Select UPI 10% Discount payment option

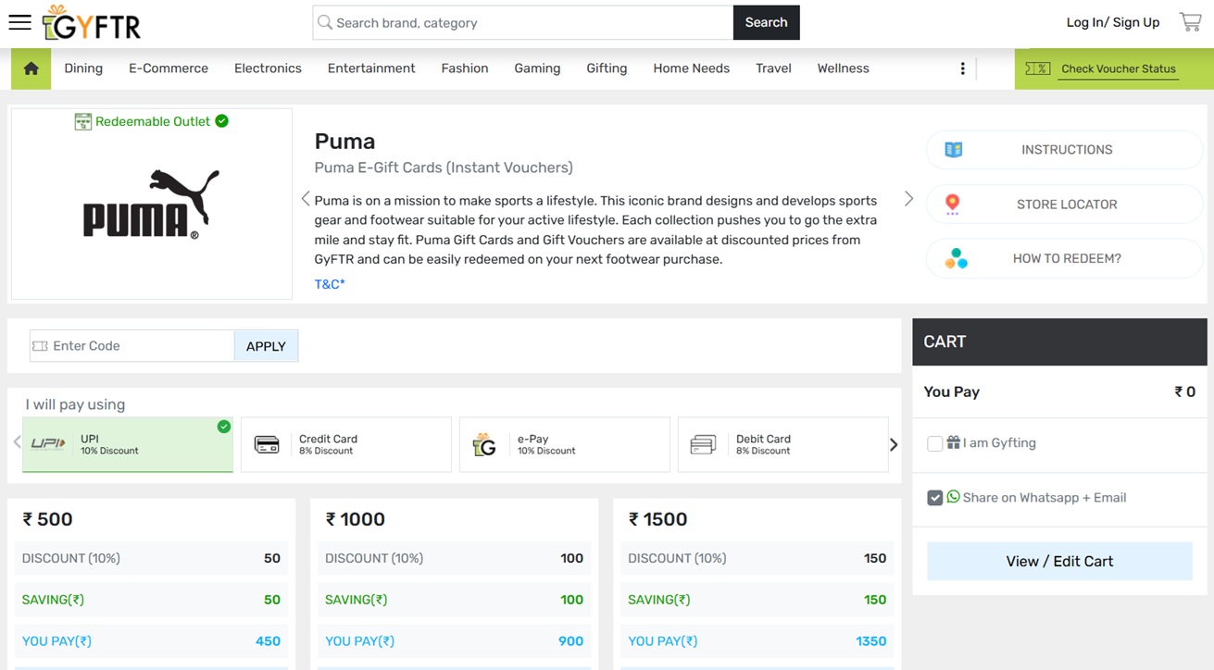click(128, 444)
